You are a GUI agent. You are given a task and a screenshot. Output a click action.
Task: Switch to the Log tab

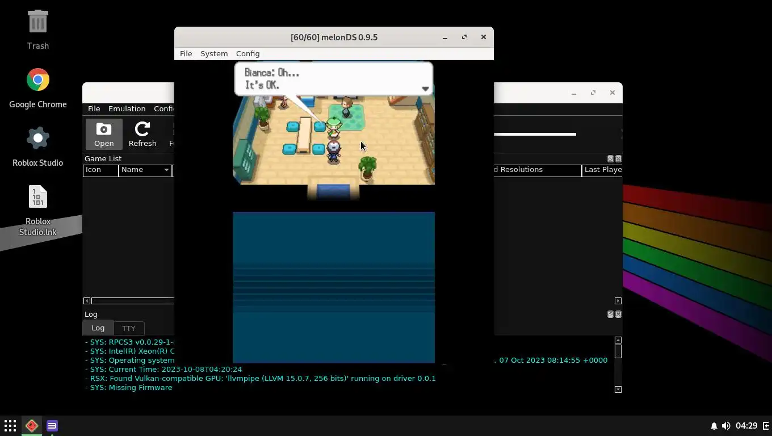(x=98, y=328)
